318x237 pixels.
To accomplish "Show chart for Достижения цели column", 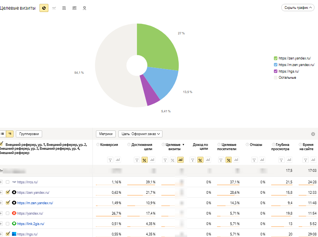I will [x=152, y=160].
